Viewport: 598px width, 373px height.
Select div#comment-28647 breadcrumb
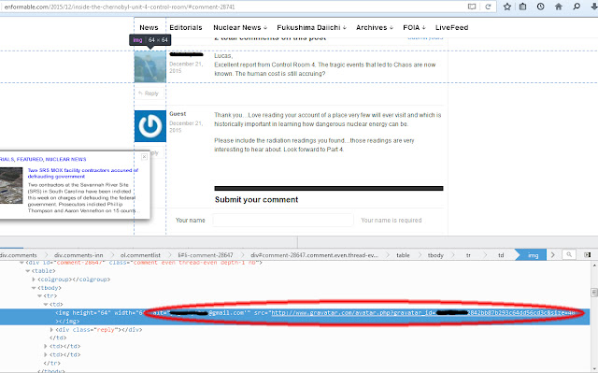click(x=314, y=255)
